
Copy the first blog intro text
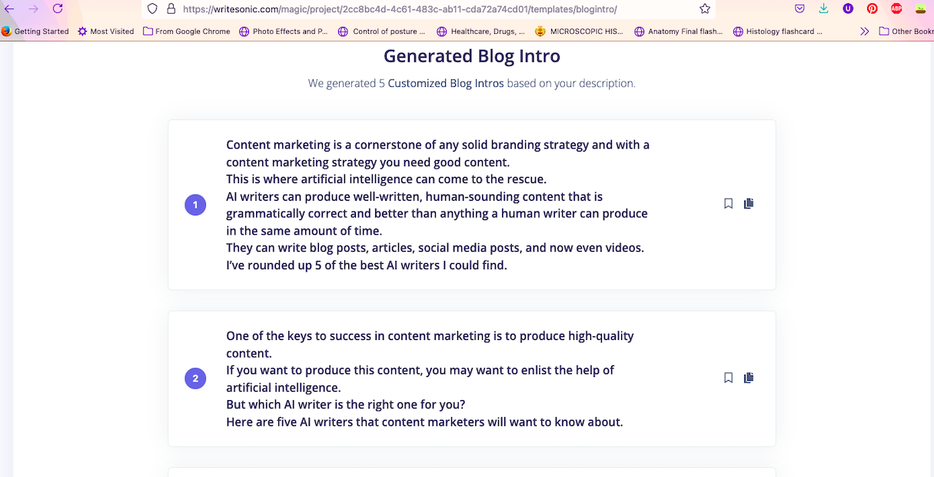(x=749, y=204)
